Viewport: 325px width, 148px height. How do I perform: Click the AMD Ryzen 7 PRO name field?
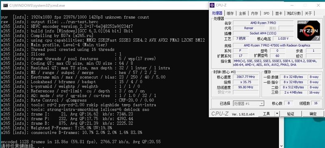pos(263,23)
